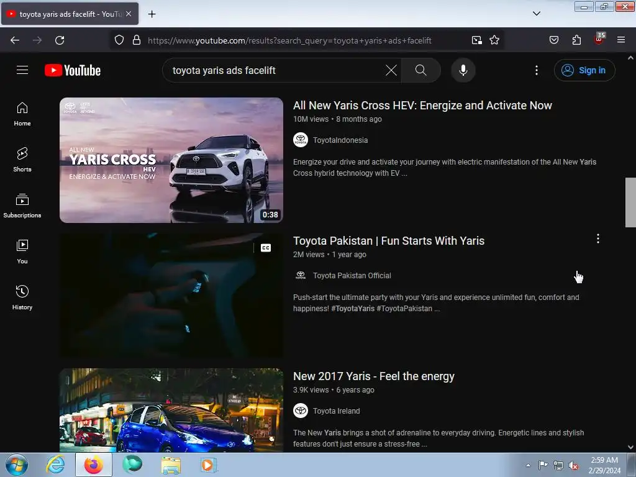The height and width of the screenshot is (477, 636).
Task: Open the Toyota Ireland channel name link
Action: click(x=336, y=411)
